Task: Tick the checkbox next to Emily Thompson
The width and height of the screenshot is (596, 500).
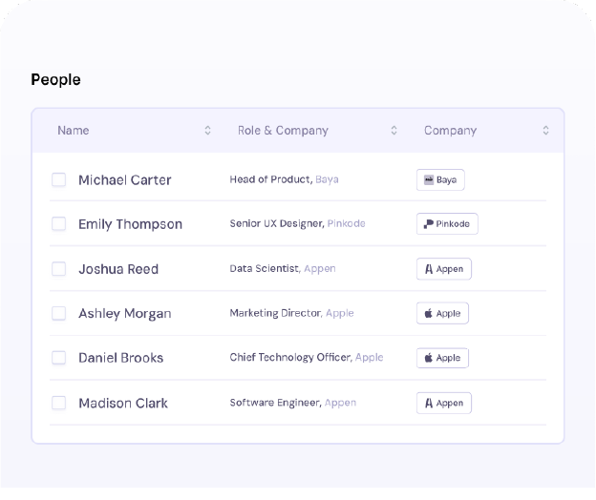Action: (x=59, y=224)
